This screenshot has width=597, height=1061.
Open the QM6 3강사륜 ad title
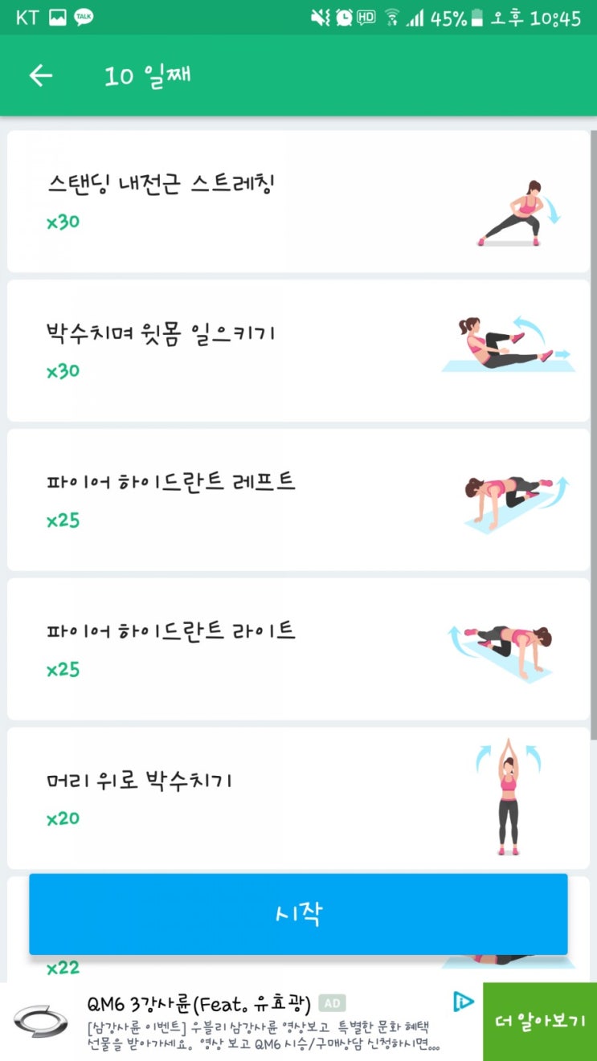pos(198,1003)
